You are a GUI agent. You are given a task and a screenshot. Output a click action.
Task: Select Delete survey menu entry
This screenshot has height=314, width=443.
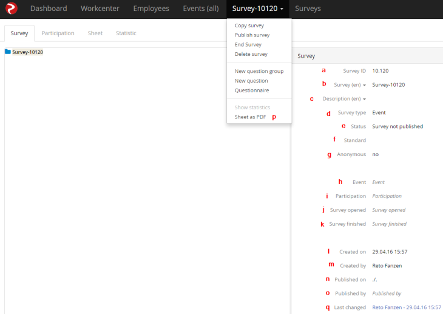click(251, 54)
